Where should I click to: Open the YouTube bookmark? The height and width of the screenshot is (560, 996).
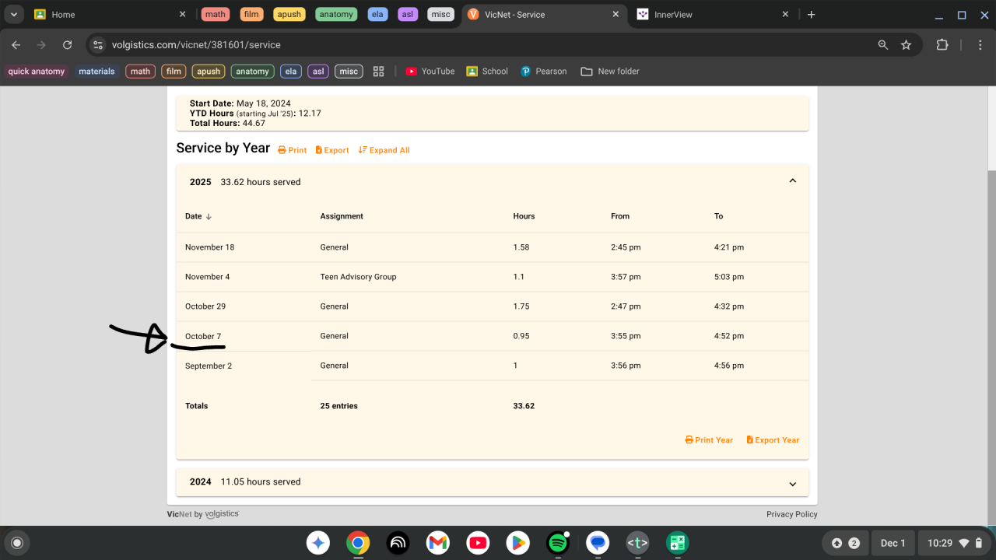[430, 72]
